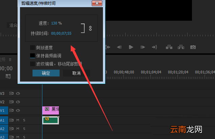This screenshot has width=215, height=139.
Task: Toggle A1 sync lock icon
Action: pyautogui.click(x=12, y=120)
